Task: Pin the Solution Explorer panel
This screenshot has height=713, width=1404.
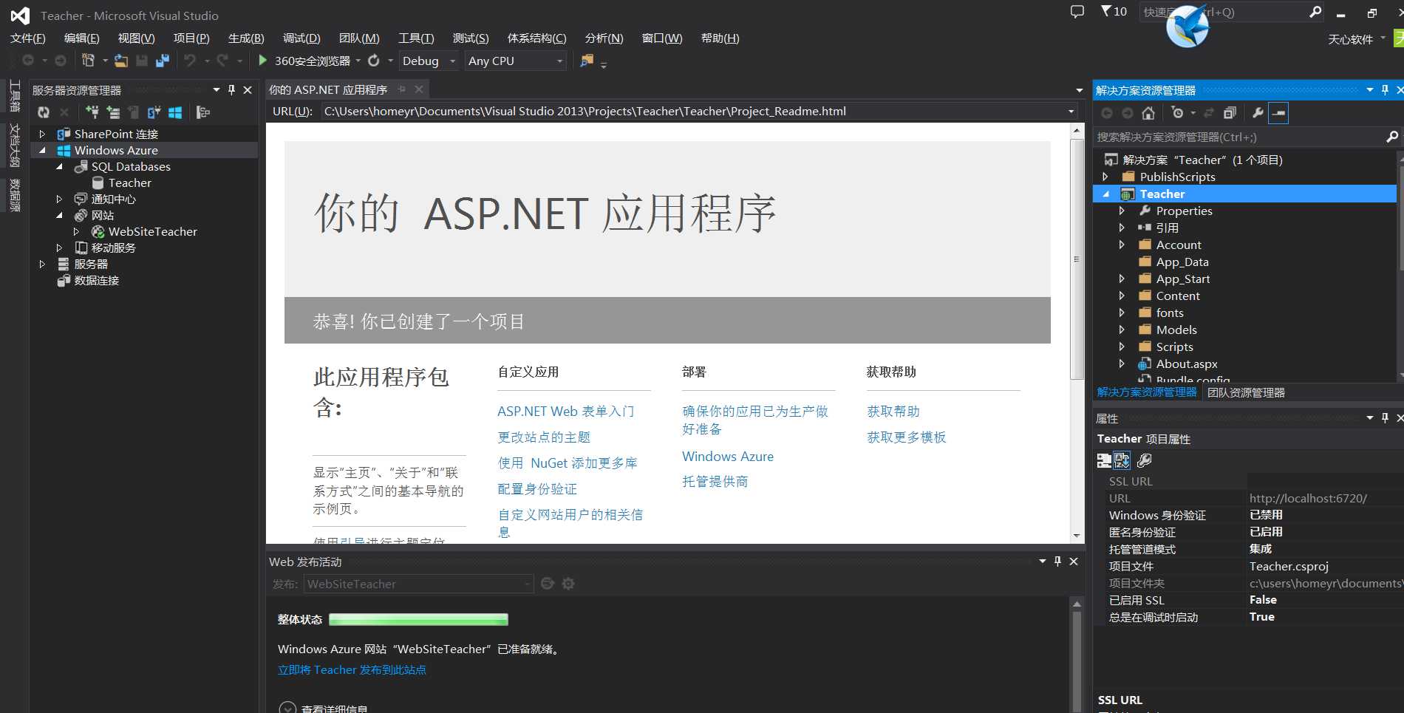Action: pyautogui.click(x=1385, y=90)
